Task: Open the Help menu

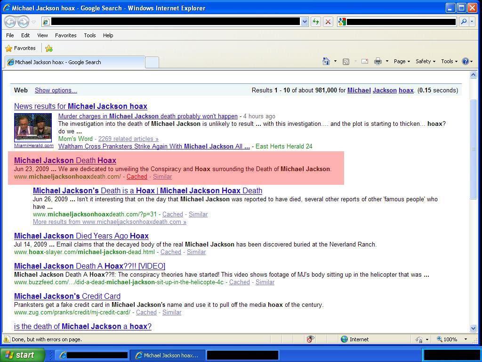Action: click(108, 35)
